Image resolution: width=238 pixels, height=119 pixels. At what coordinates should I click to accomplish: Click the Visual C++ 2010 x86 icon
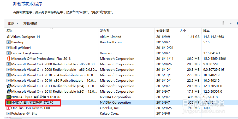click(x=8, y=80)
